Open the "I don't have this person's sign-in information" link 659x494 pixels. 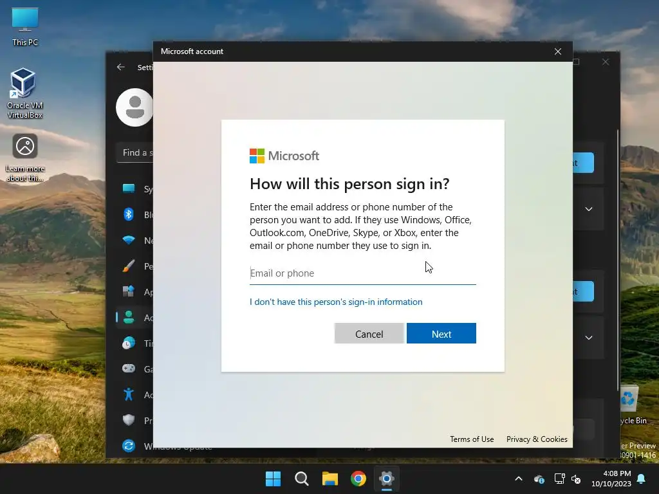coord(336,302)
